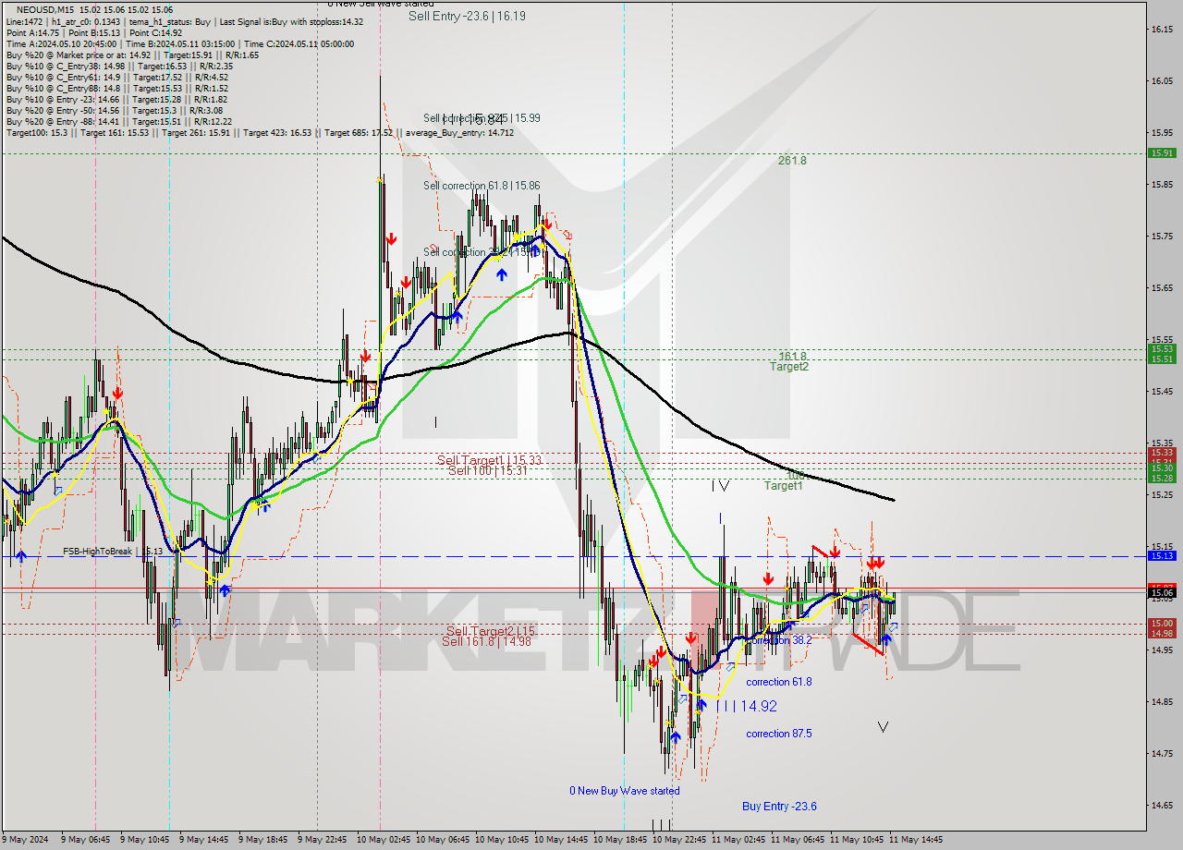1183x850 pixels.
Task: Click the 'I V' wave label near Target1
Action: click(x=720, y=485)
